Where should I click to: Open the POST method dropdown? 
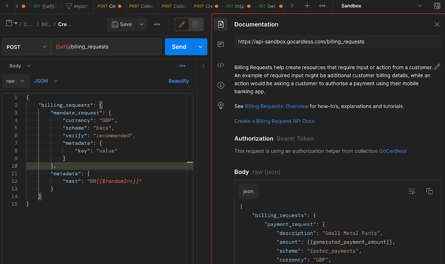pyautogui.click(x=26, y=47)
